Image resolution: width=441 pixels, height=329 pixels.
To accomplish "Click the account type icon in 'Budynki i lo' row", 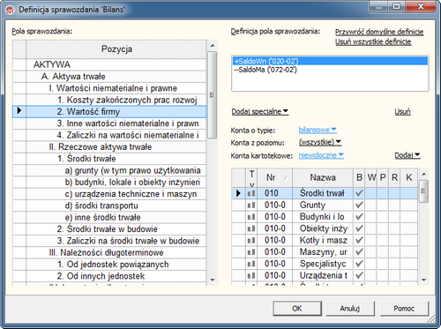I will (251, 217).
